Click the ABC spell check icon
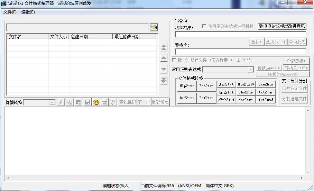 pos(113,102)
